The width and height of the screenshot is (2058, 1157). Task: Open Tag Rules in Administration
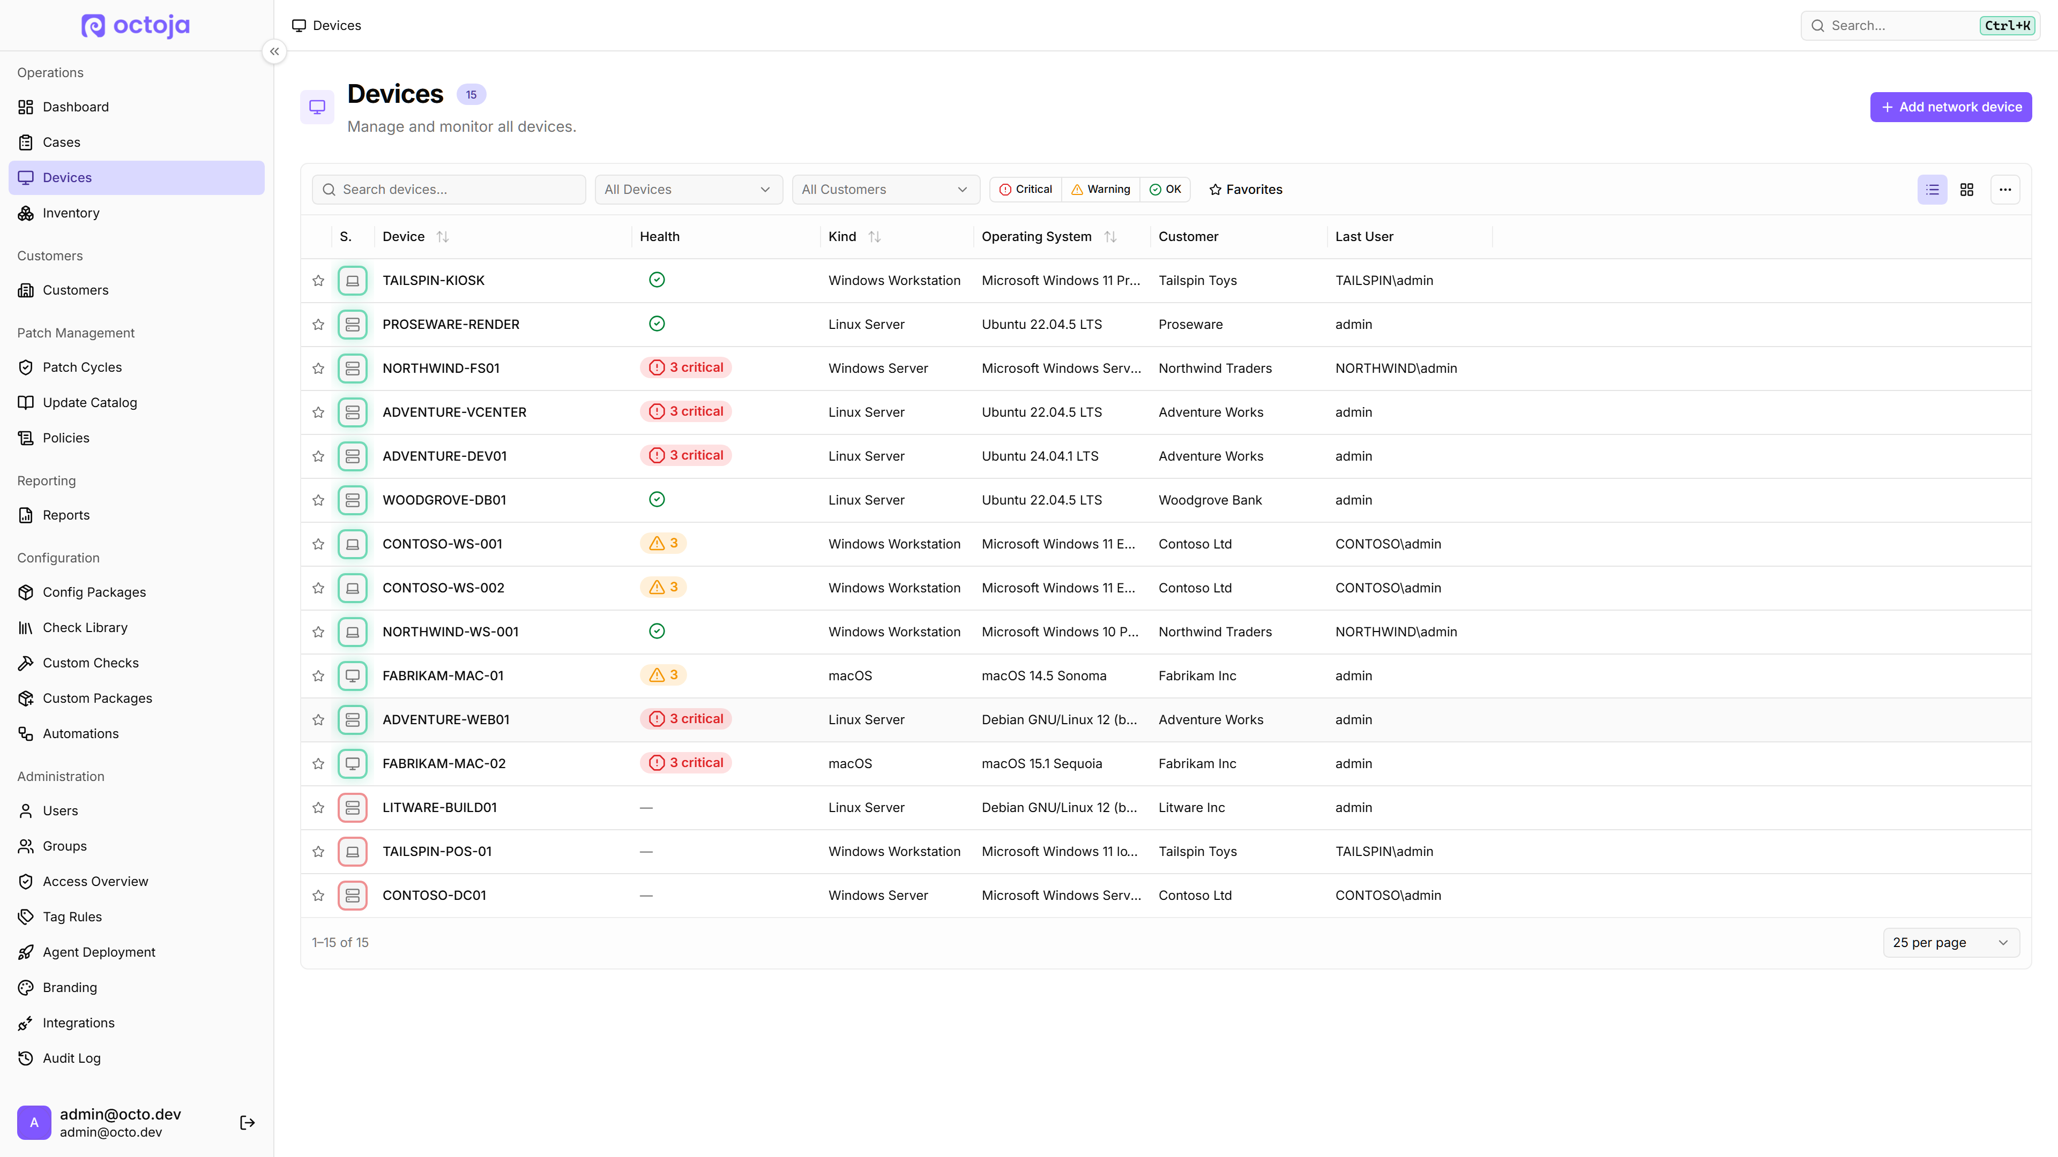coord(137,916)
